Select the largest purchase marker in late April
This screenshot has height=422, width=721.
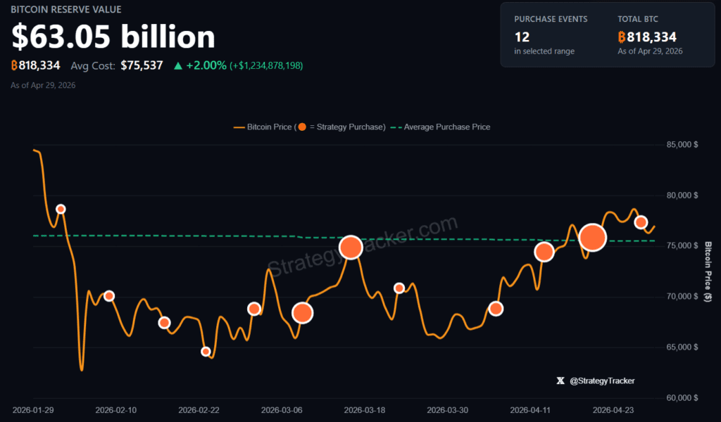(x=593, y=238)
